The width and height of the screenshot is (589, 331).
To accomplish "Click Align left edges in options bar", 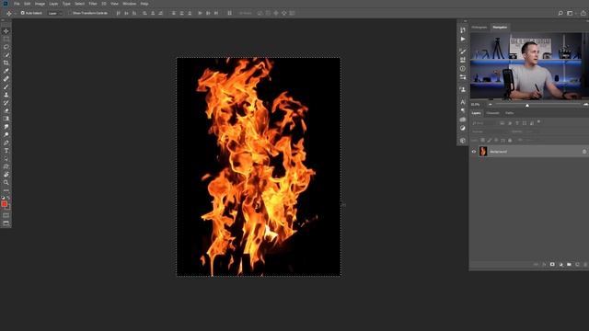I will 119,13.
